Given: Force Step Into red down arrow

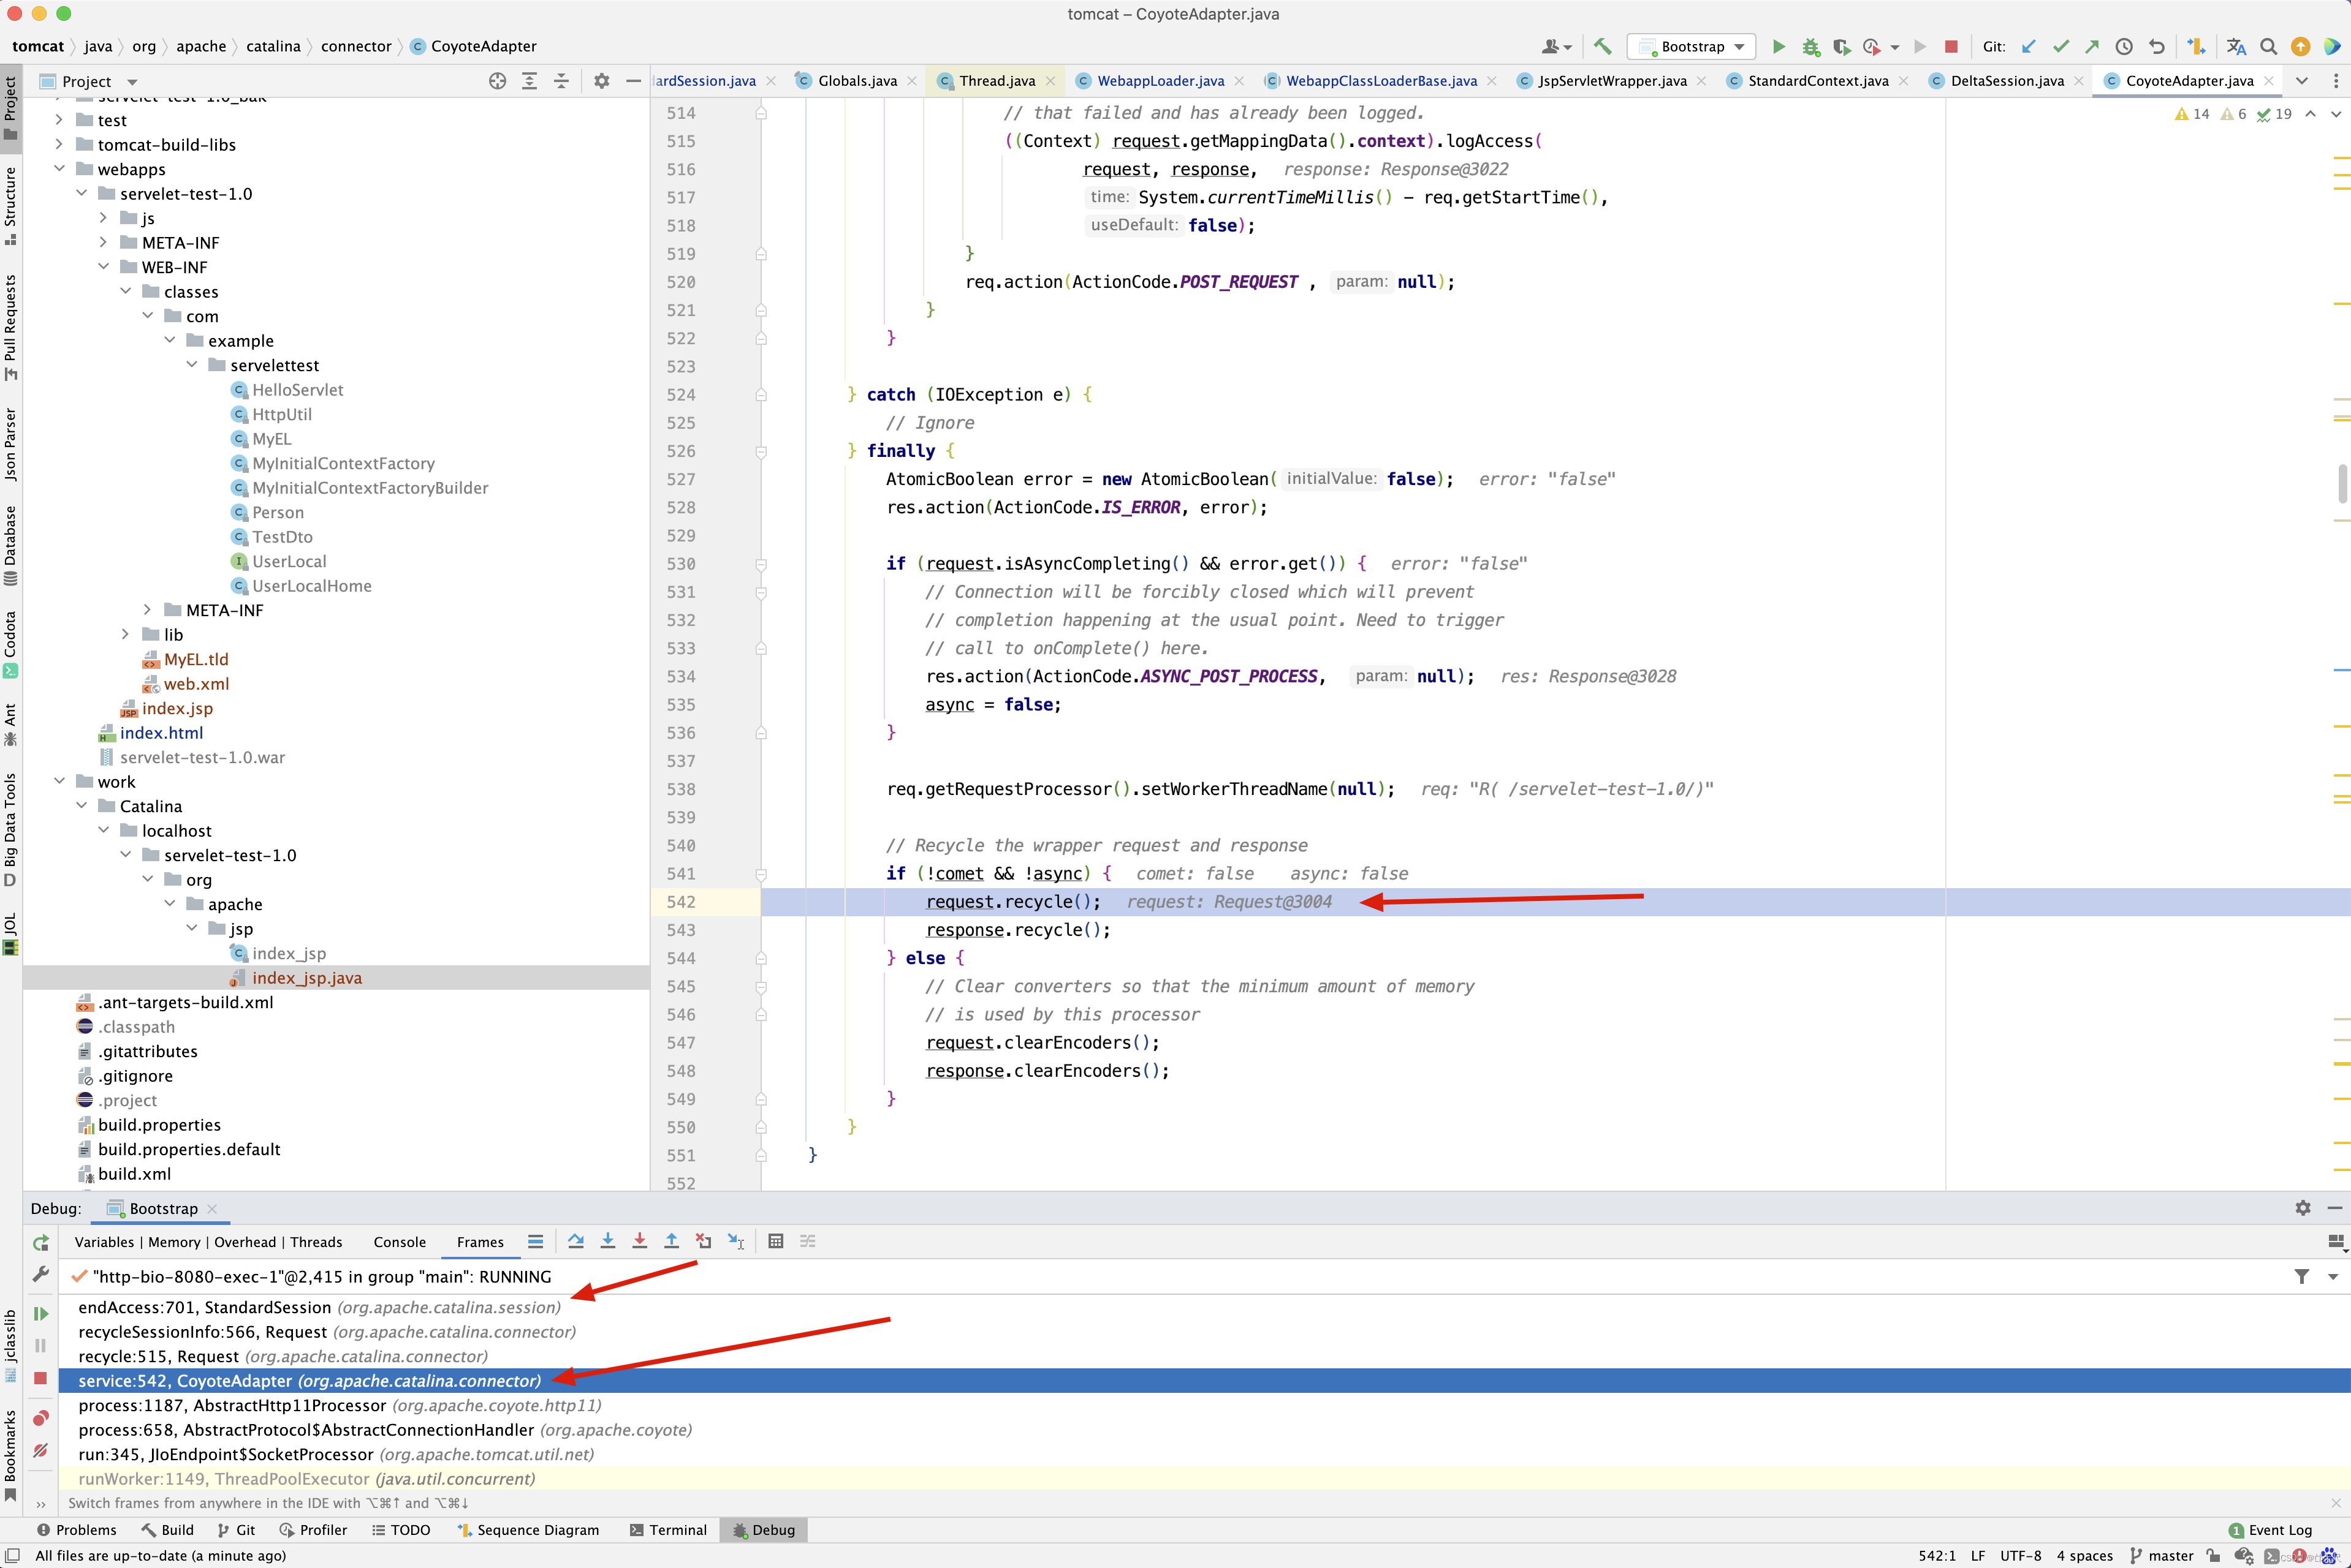Looking at the screenshot, I should tap(639, 1241).
